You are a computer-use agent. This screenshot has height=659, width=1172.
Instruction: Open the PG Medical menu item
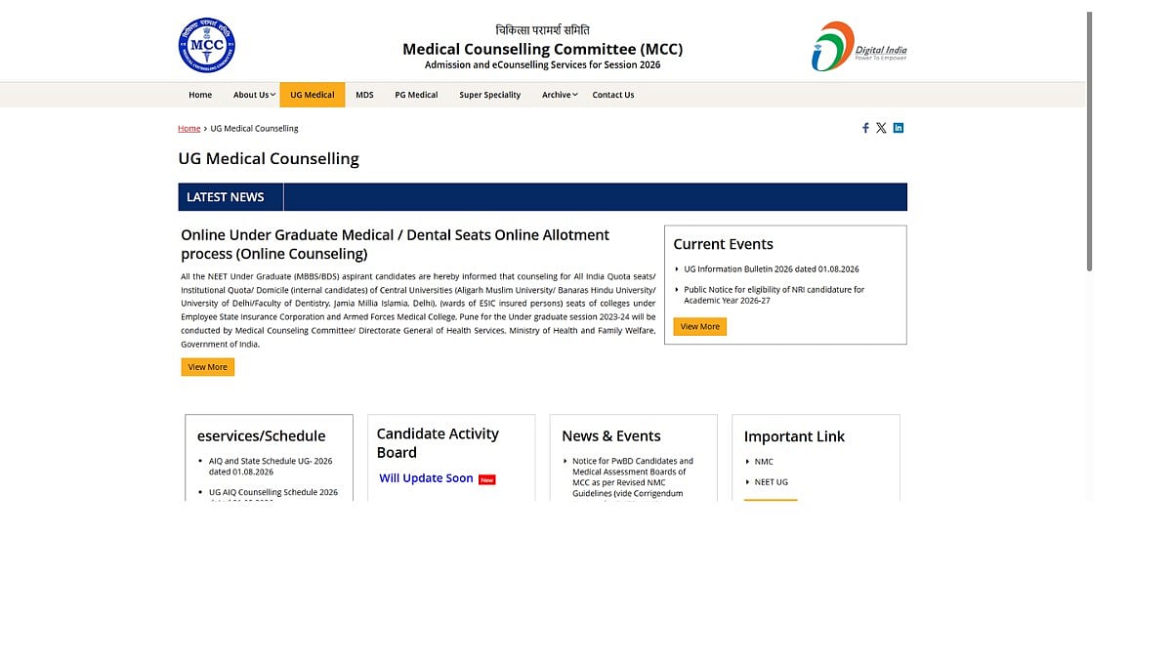416,95
